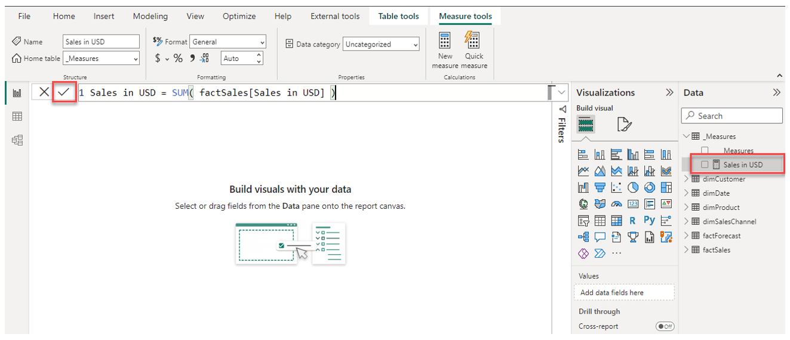Click the decimal places icon

coord(205,58)
